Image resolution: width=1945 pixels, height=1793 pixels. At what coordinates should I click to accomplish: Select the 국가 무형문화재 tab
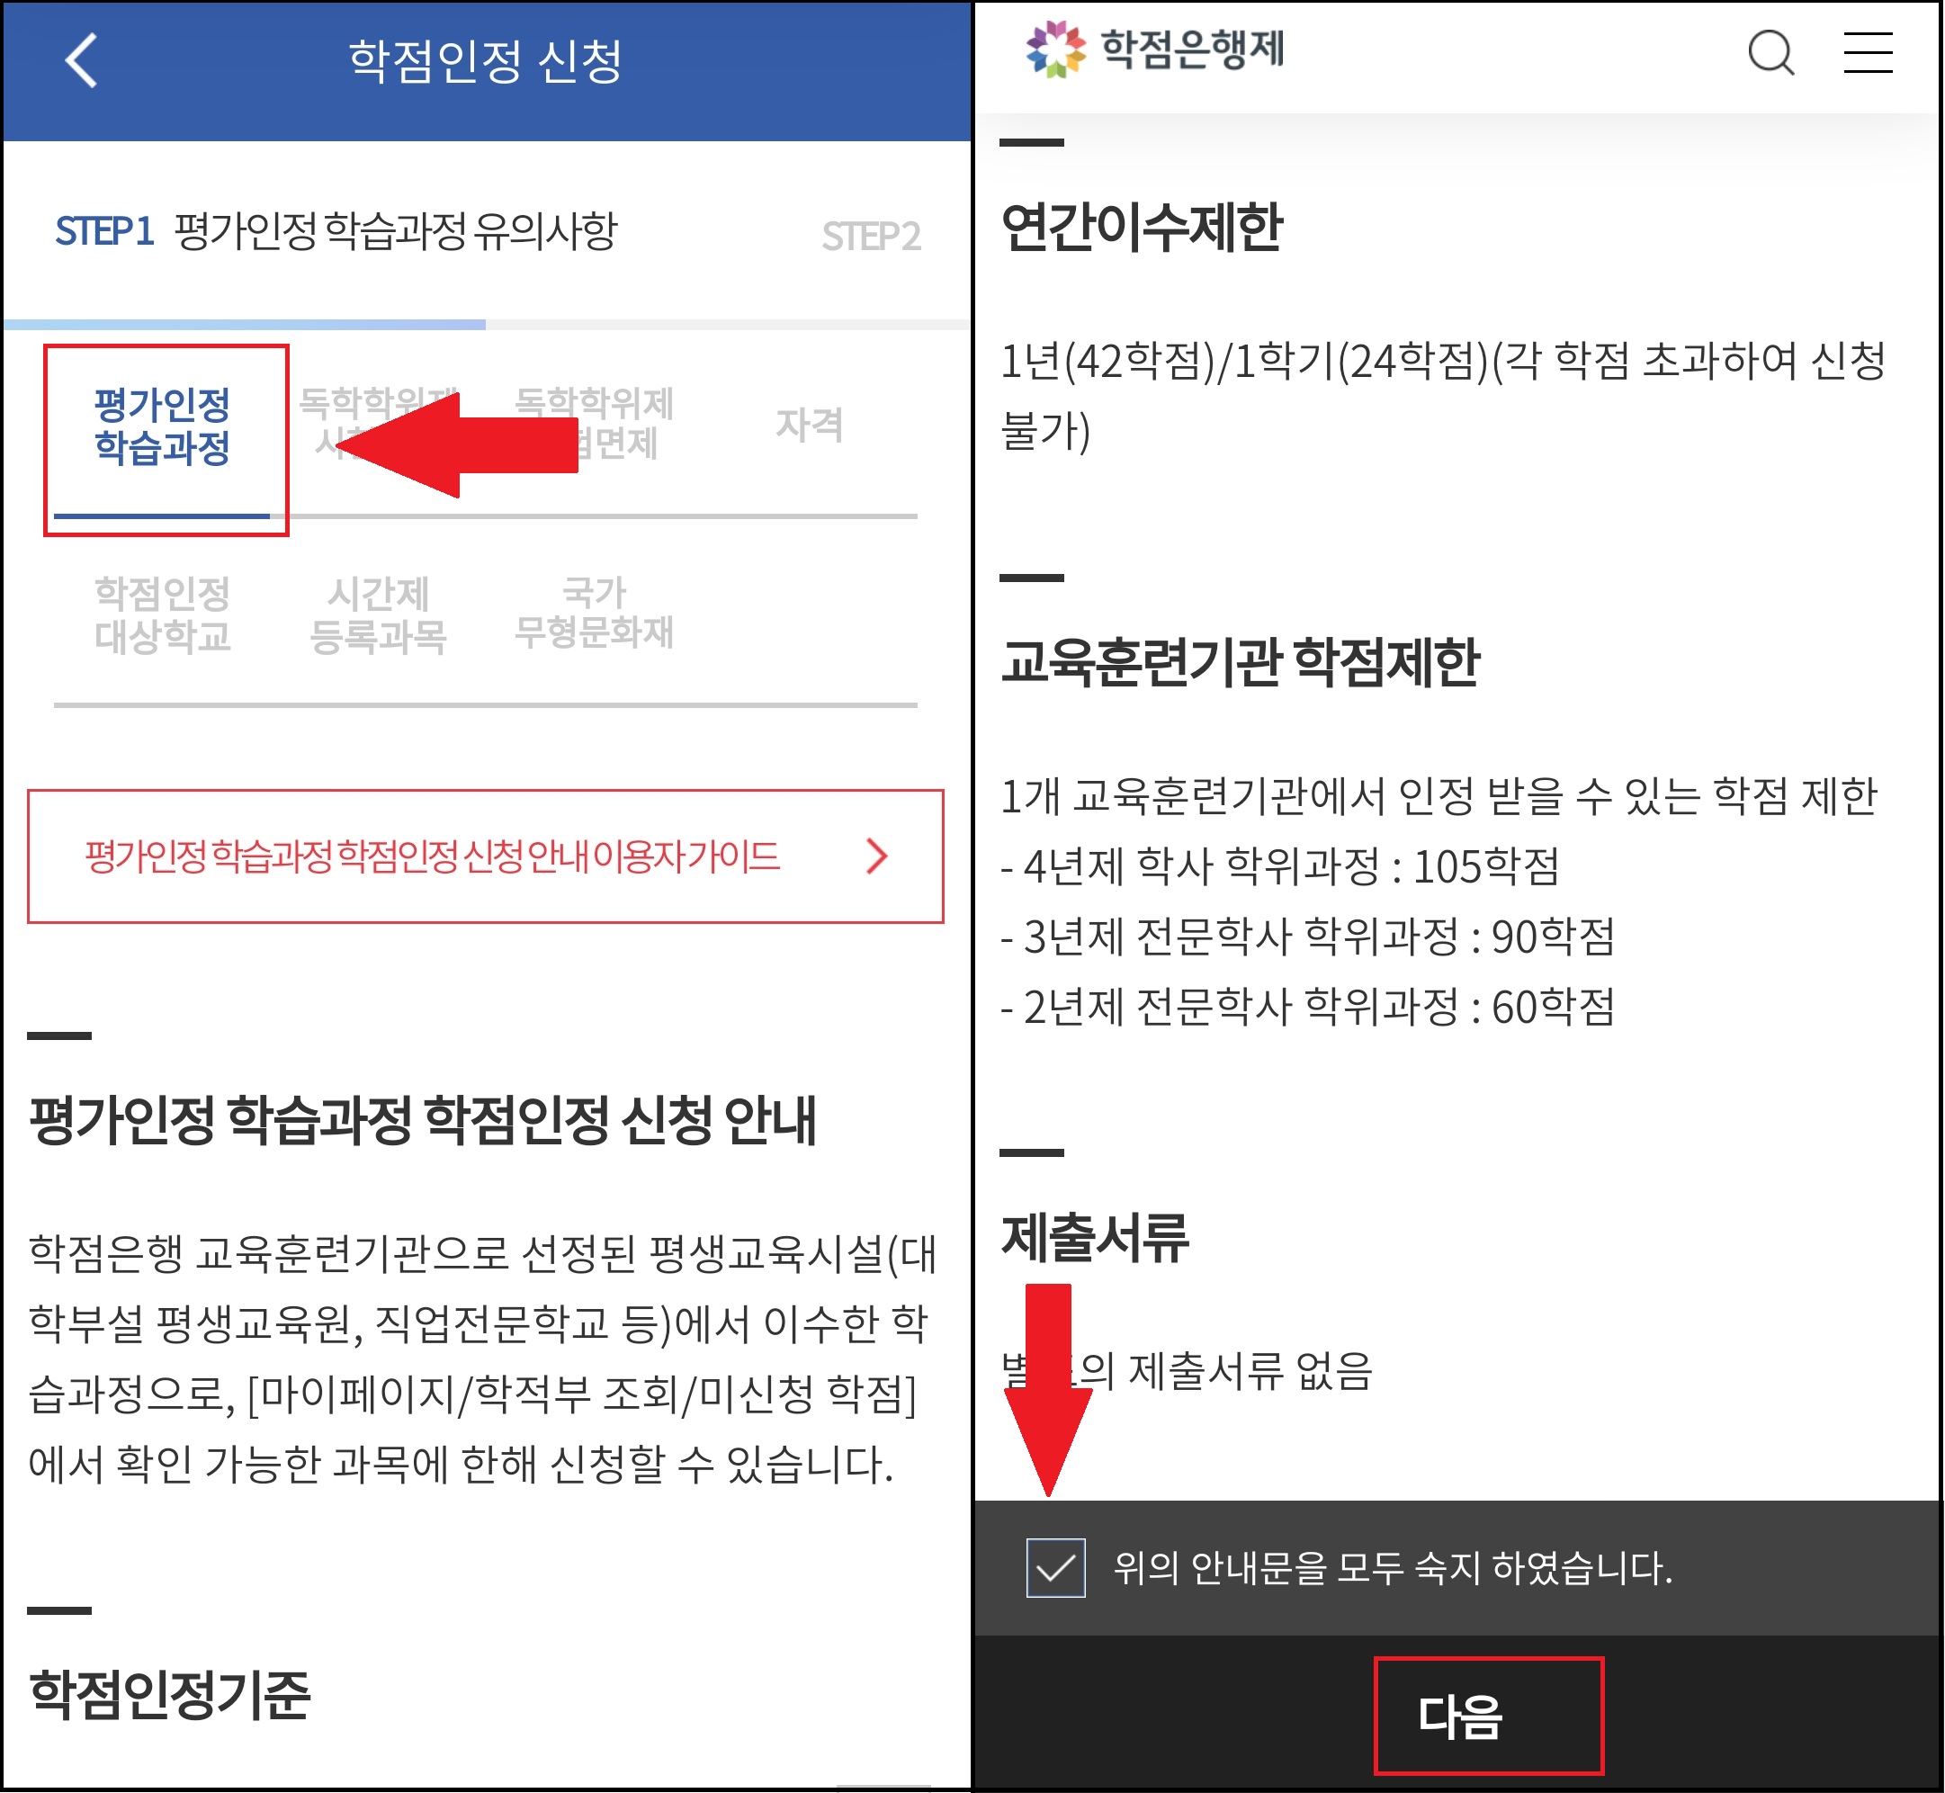click(594, 614)
